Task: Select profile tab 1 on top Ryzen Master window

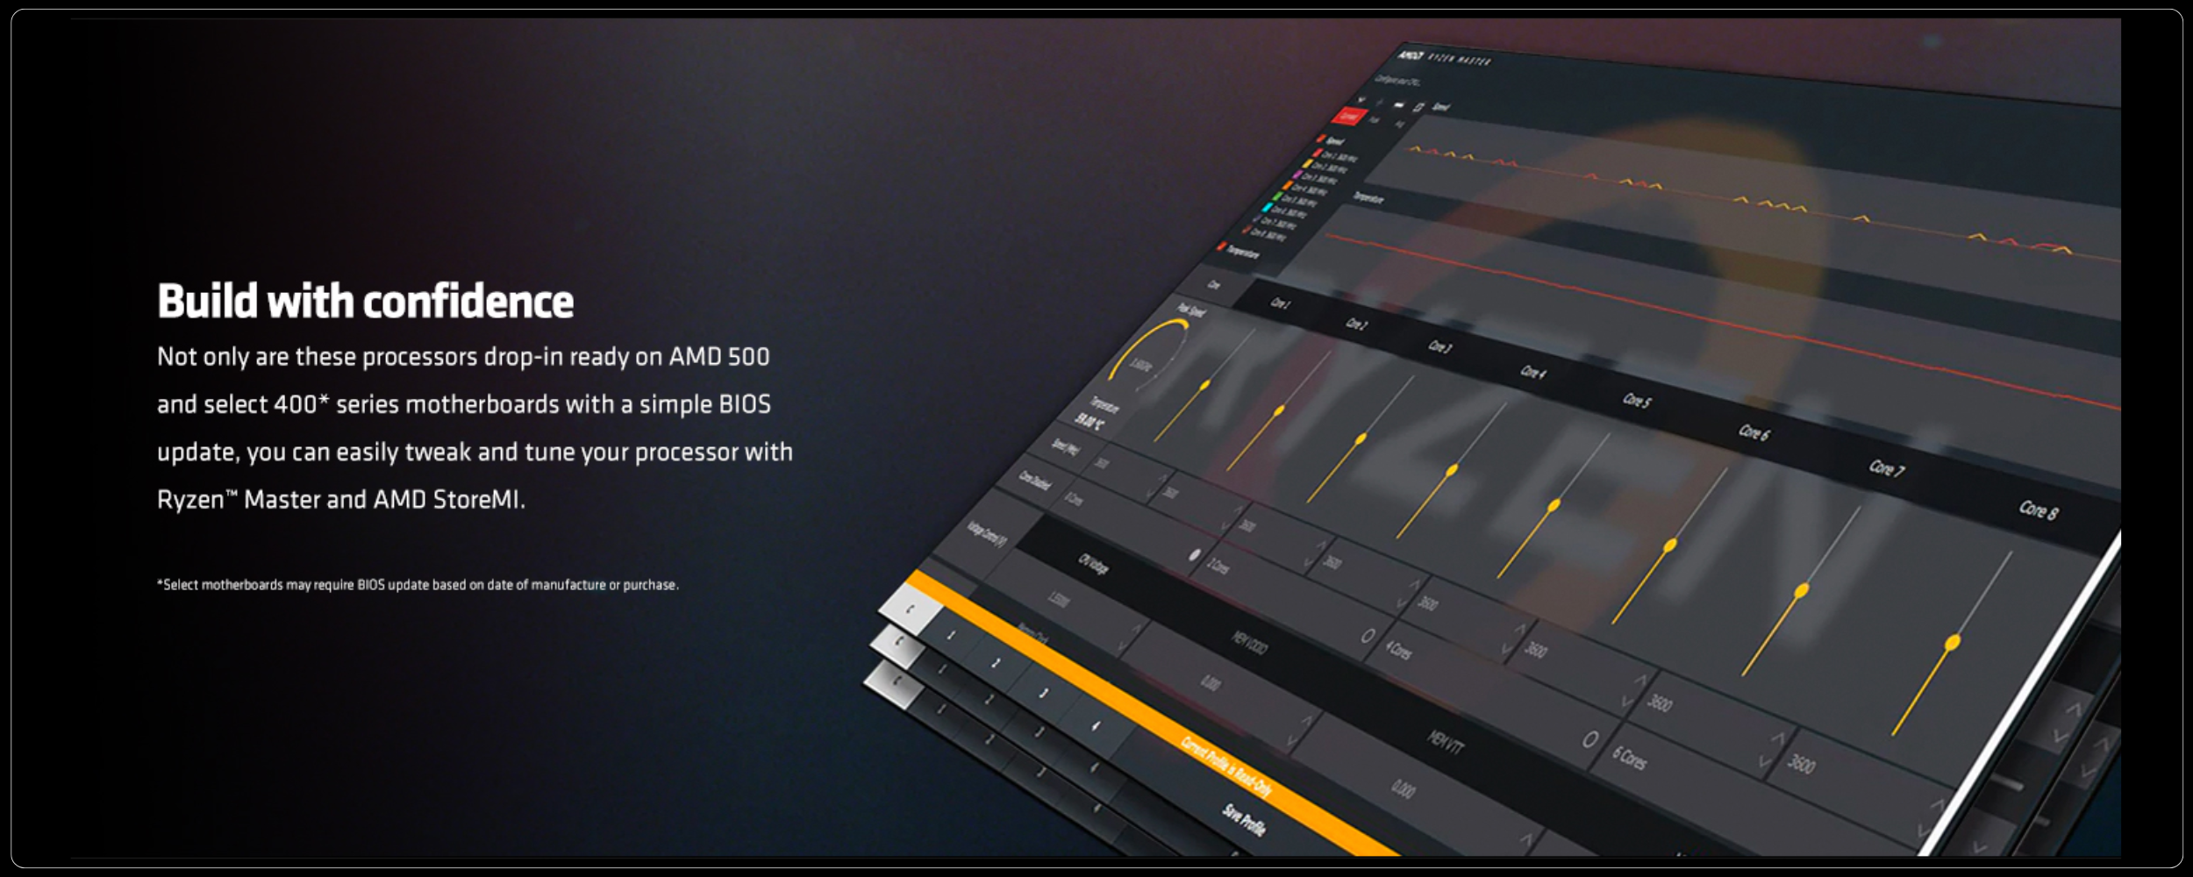Action: pos(952,634)
